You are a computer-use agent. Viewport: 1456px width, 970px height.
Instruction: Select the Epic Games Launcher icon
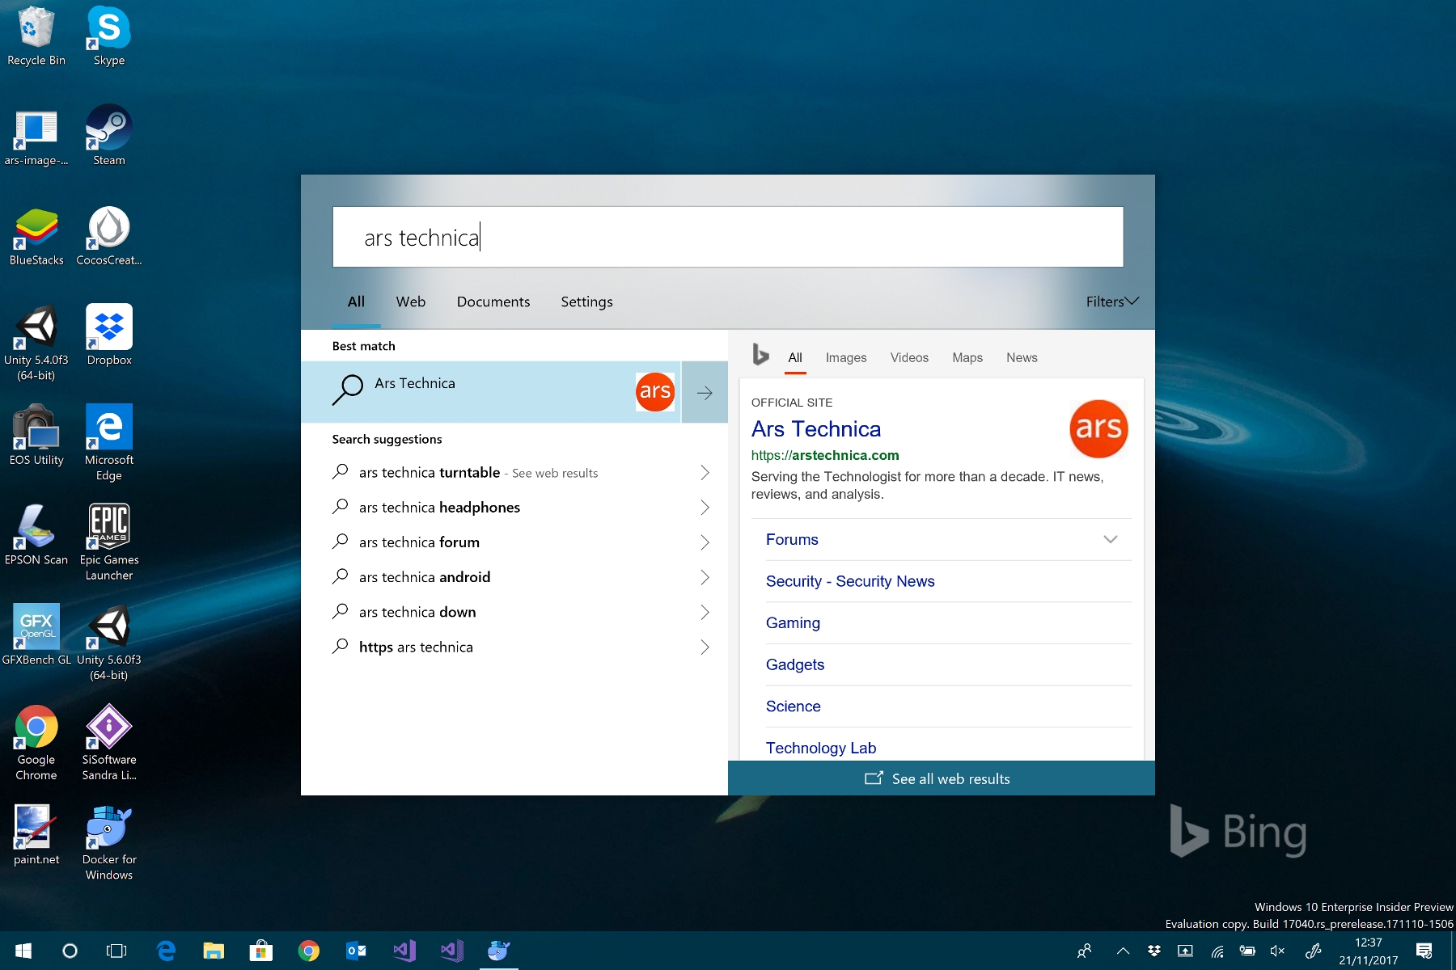(108, 543)
